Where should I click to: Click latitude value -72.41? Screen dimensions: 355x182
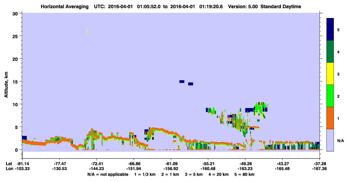click(96, 164)
